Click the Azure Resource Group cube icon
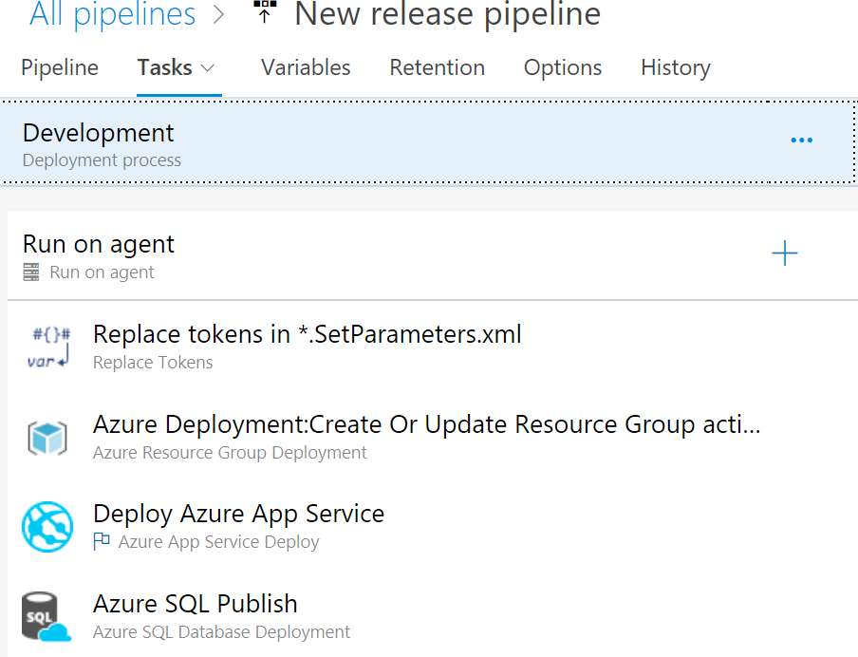Image resolution: width=858 pixels, height=657 pixels. point(47,438)
